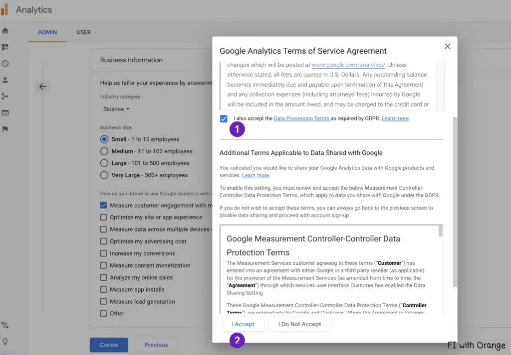
Task: Check Measure app installs
Action: (x=103, y=289)
